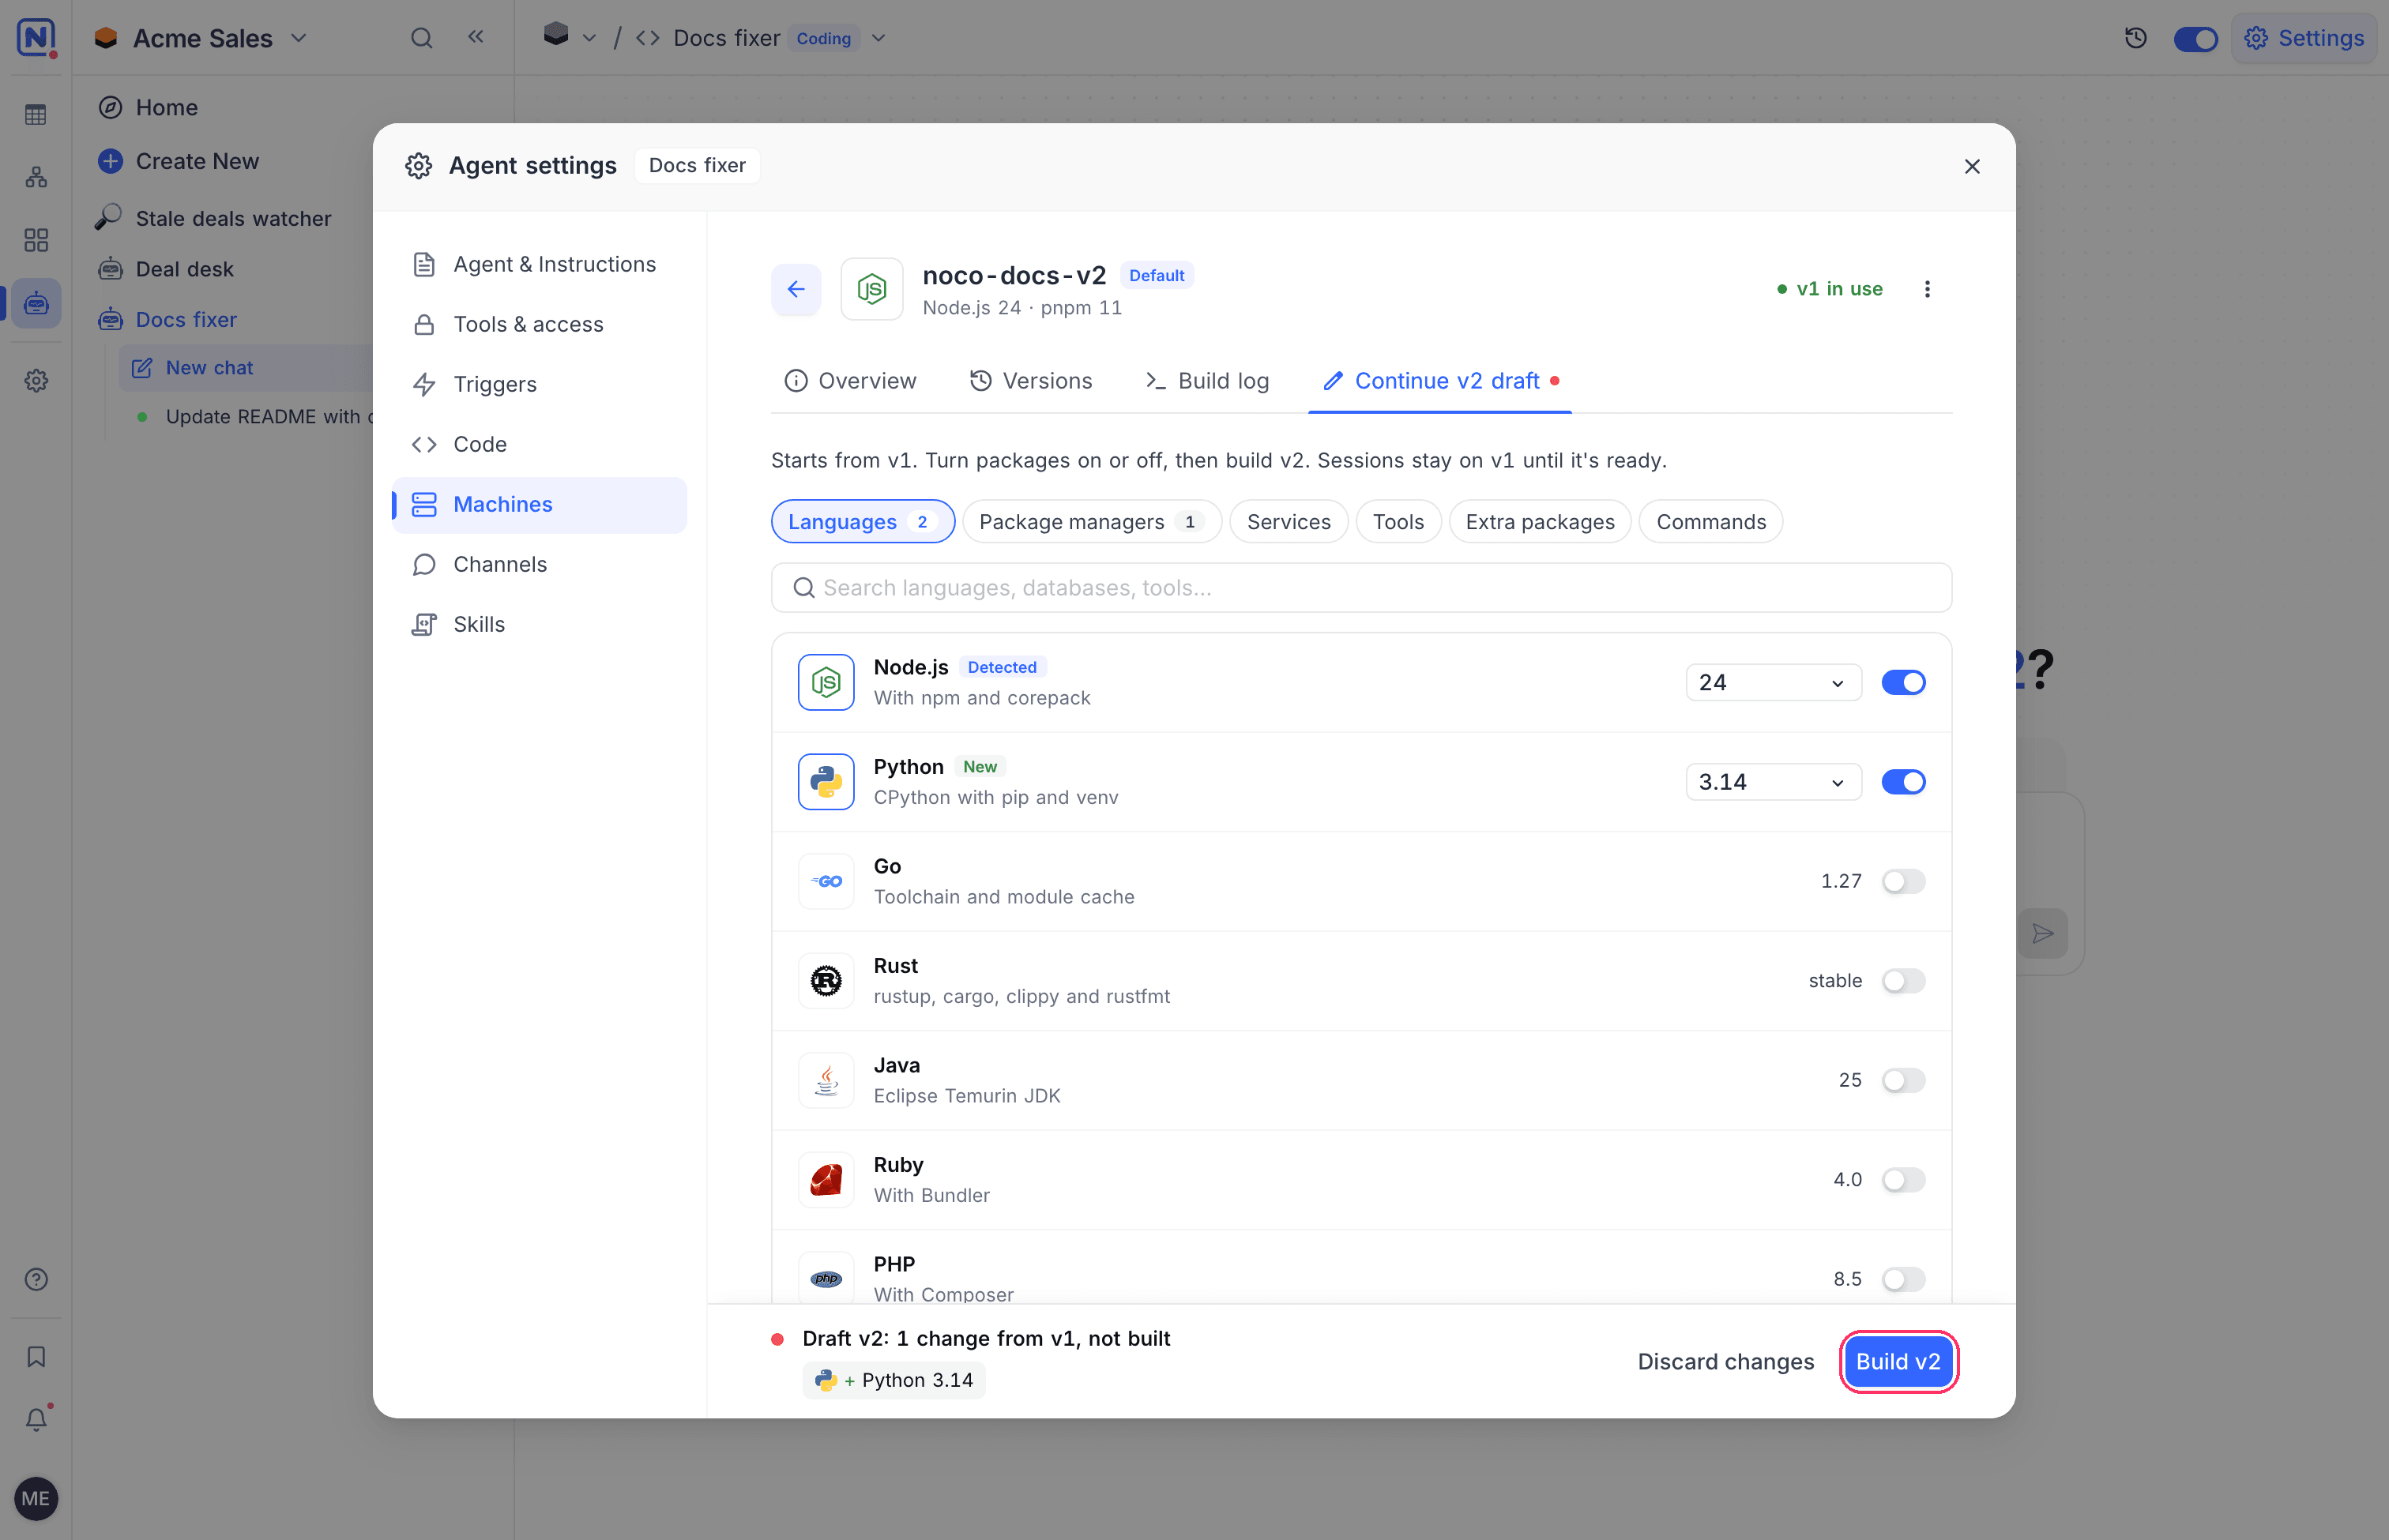This screenshot has width=2389, height=1540.
Task: Enable the Ruby toggle
Action: tap(1903, 1180)
